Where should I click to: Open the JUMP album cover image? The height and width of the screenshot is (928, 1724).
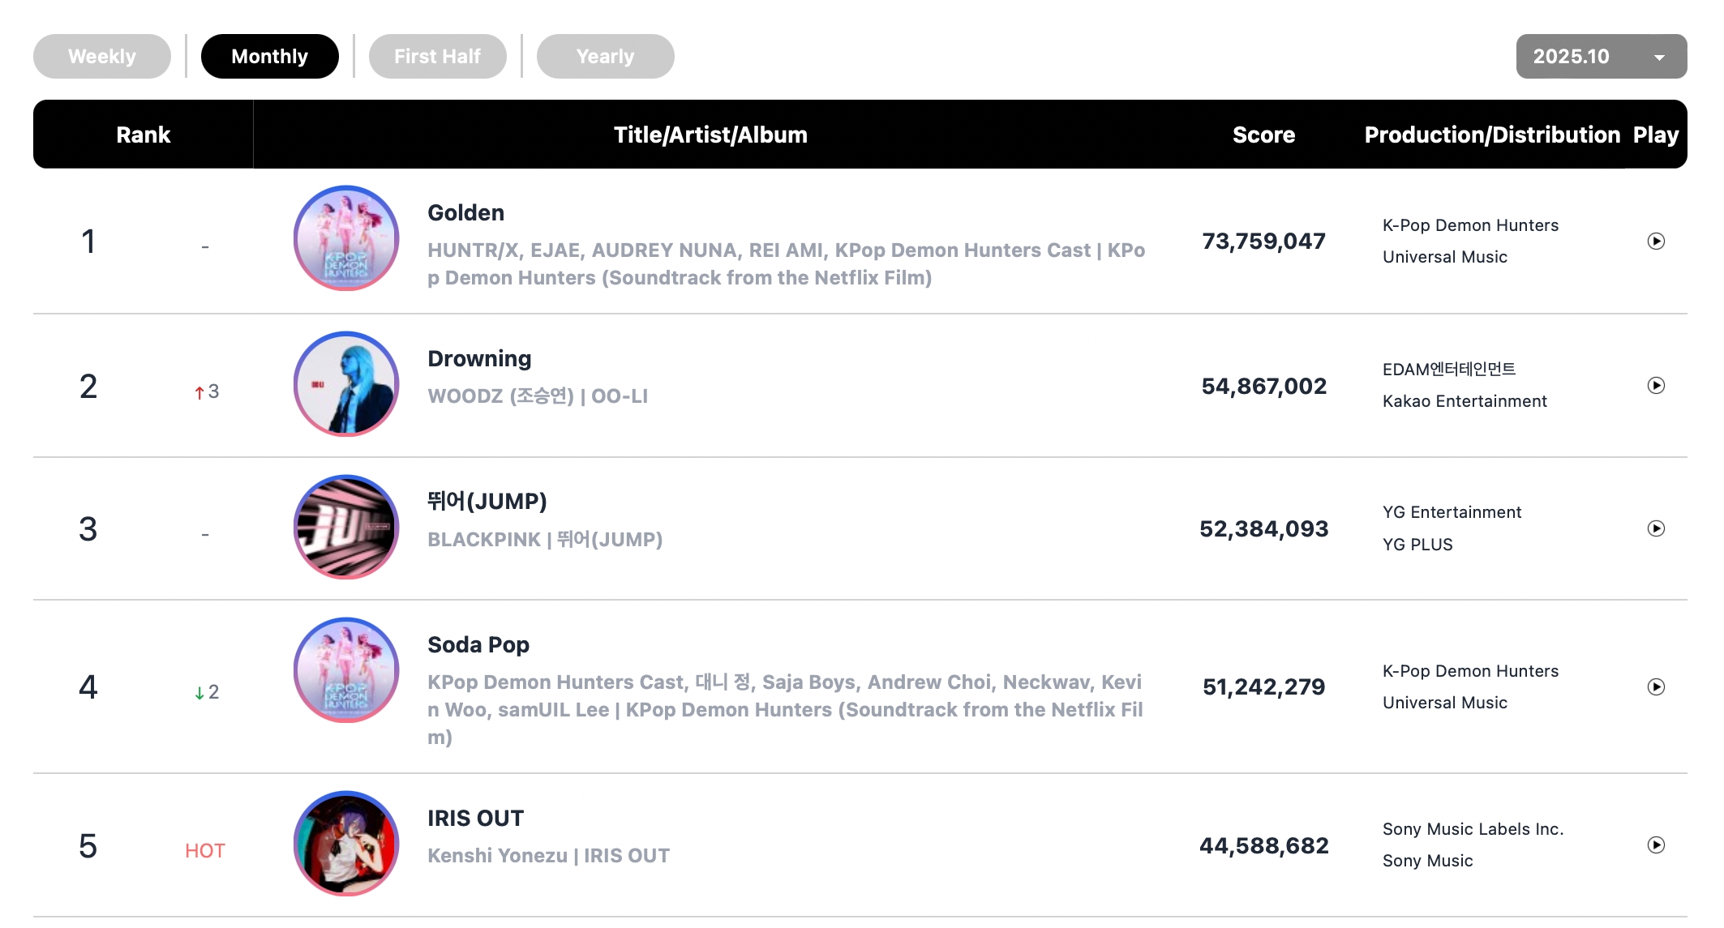pos(346,527)
